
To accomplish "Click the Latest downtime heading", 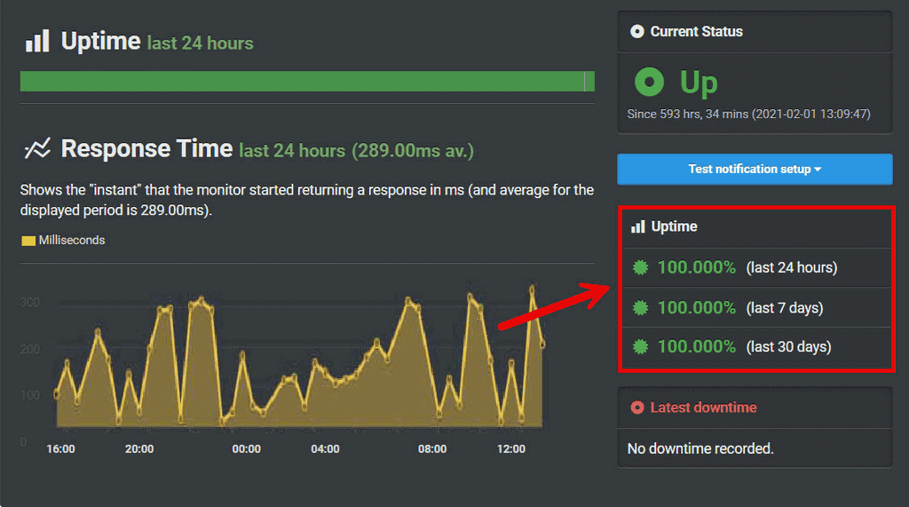I will pos(703,408).
